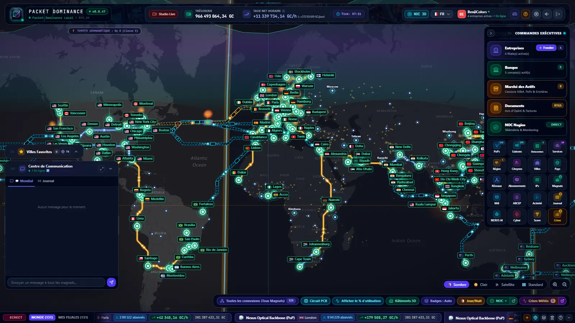Open the Score trophy icon

(537, 216)
